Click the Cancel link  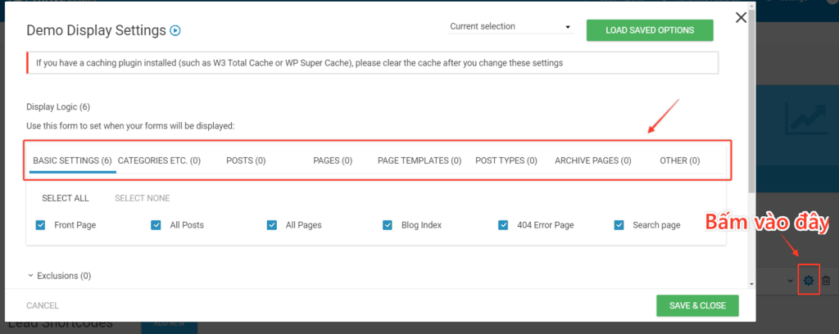click(x=43, y=305)
